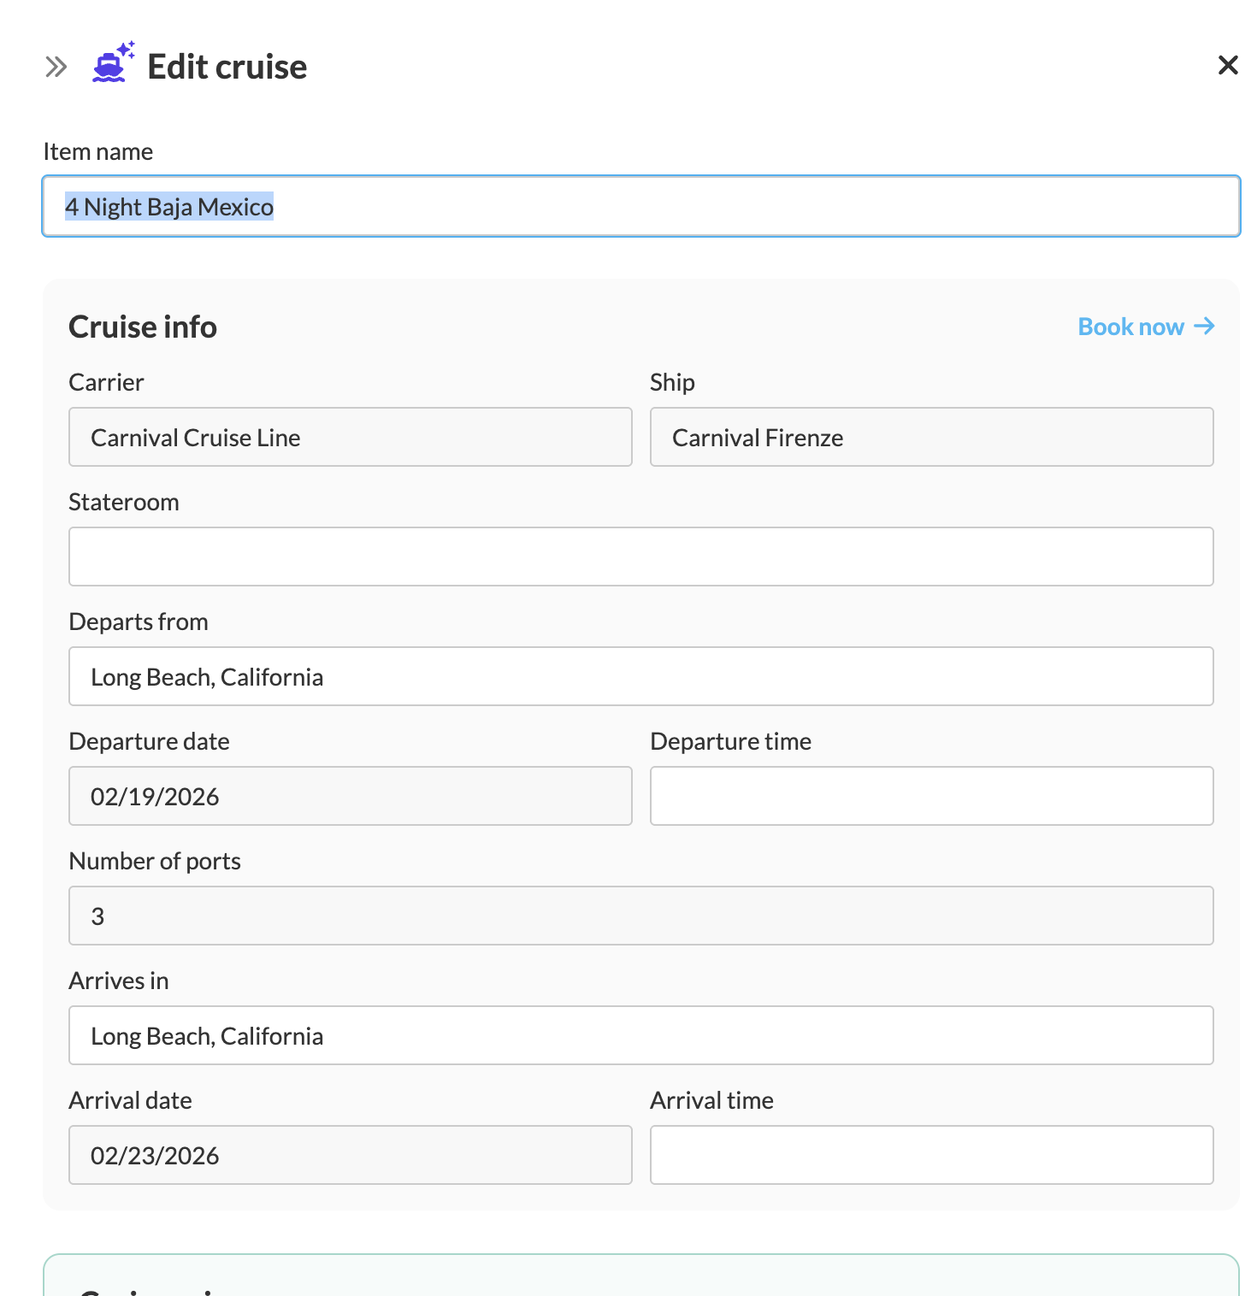Viewport: 1257px width, 1296px height.
Task: Click the Ship field showing Carnival Firenze
Action: [x=931, y=438]
